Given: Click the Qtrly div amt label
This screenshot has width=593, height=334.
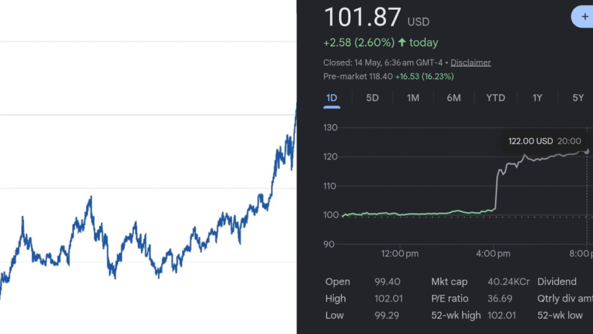Looking at the screenshot, I should (x=565, y=299).
